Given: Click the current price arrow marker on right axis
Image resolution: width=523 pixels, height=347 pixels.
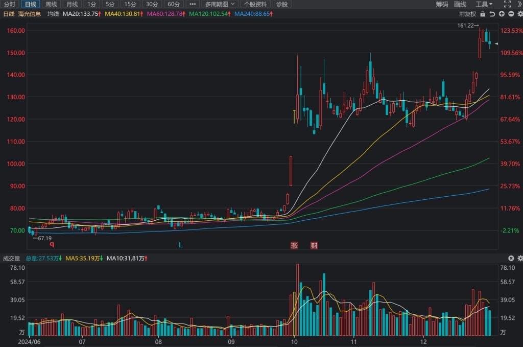Looking at the screenshot, I should 496,44.
